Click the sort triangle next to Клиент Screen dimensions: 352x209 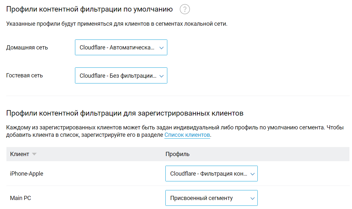click(34, 154)
